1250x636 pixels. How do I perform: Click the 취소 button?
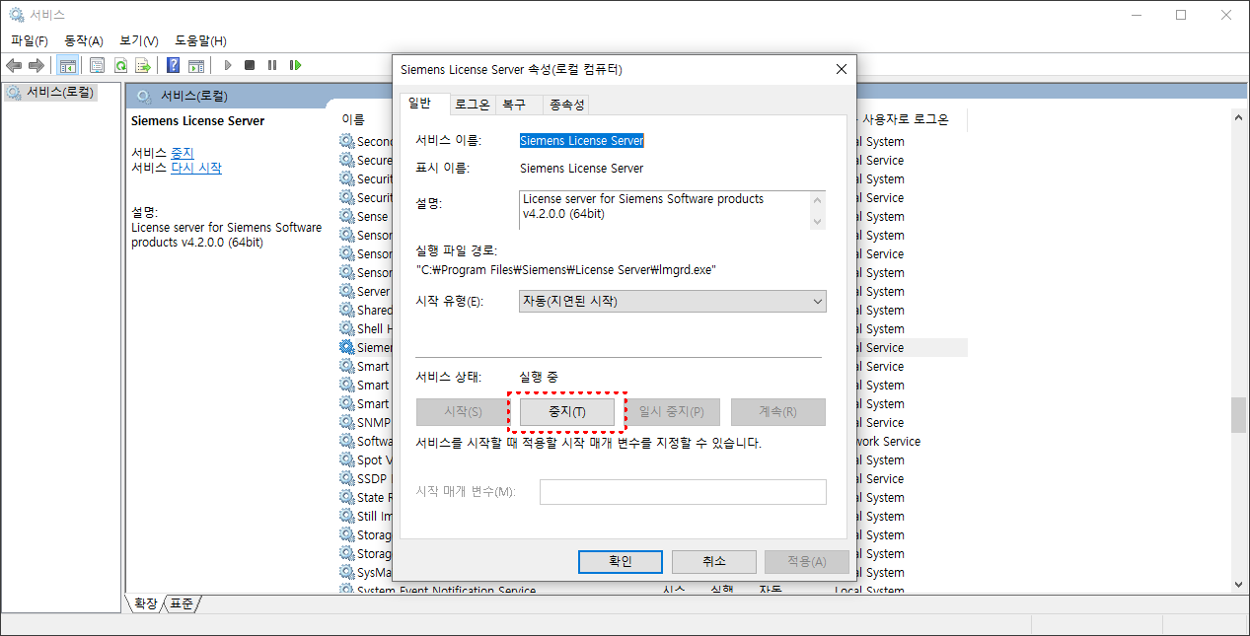[x=714, y=561]
